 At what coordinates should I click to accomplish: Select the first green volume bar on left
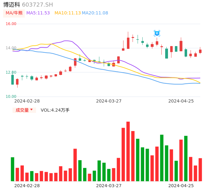click(x=13, y=169)
